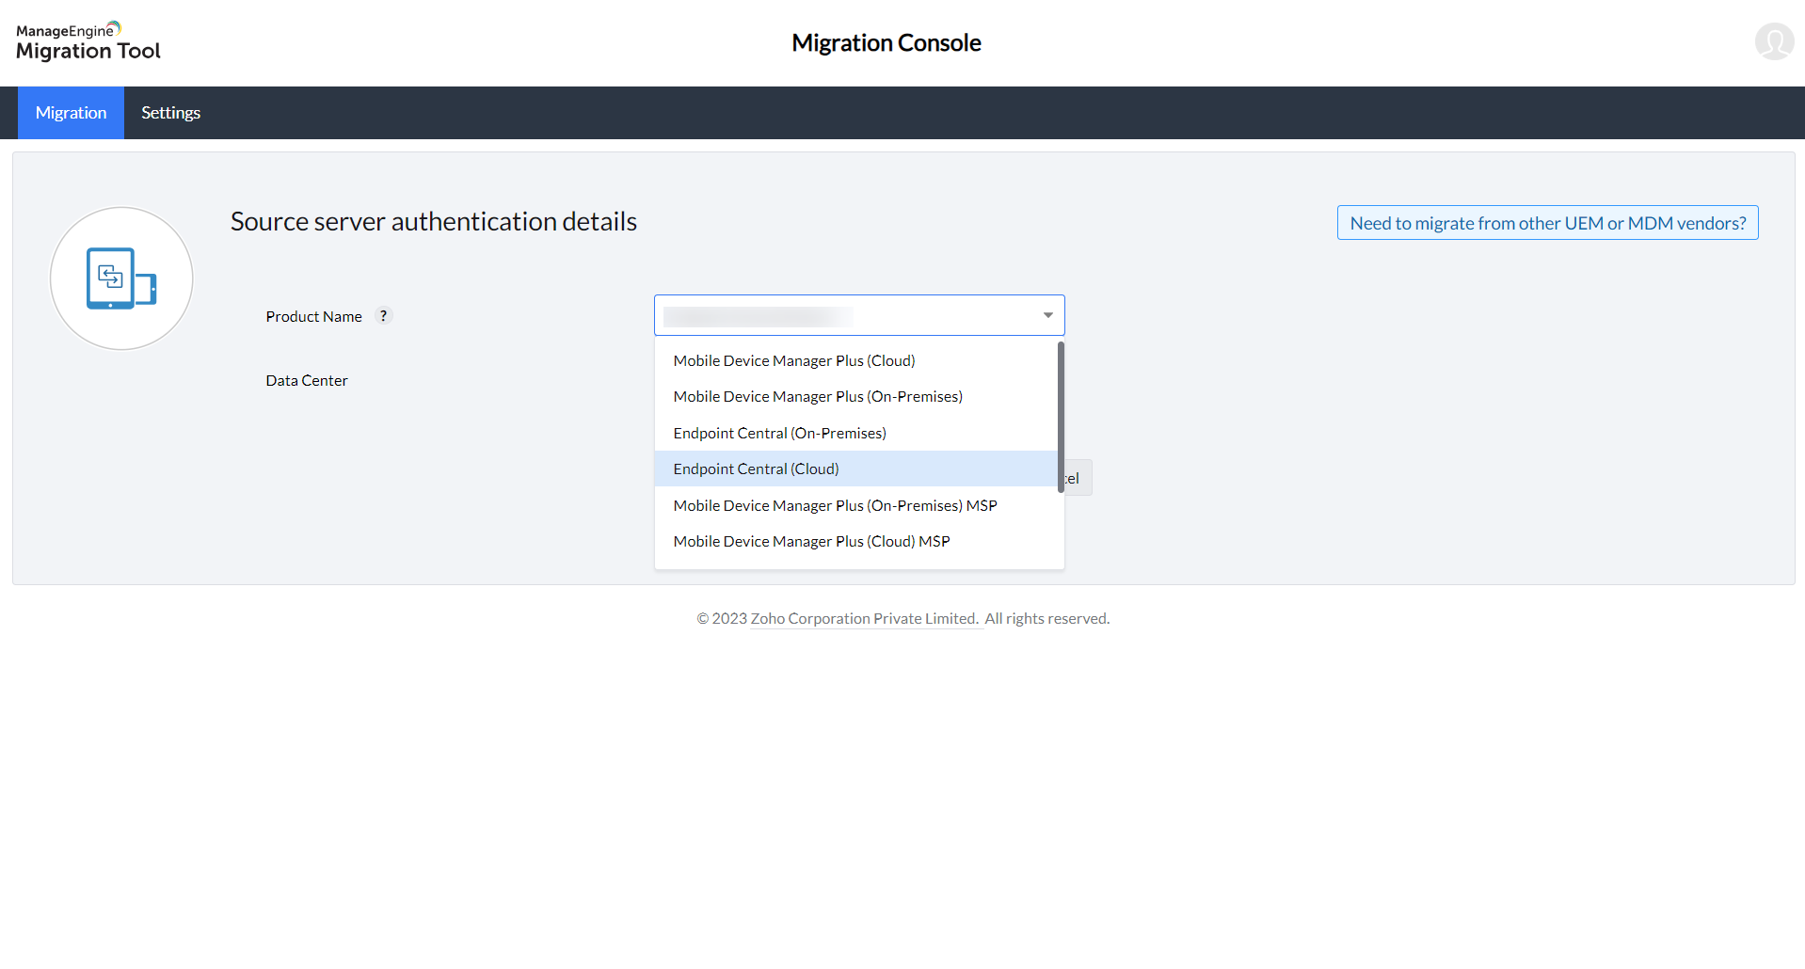Click the device migration illustration icon
This screenshot has height=969, width=1805.
[121, 278]
